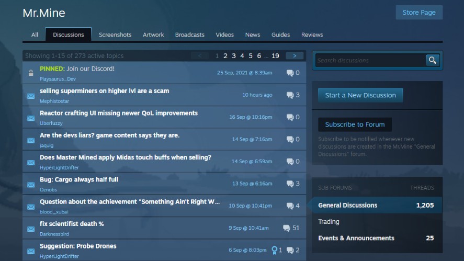Click envelope icon beside 'Question about the achievement' topic

(x=31, y=207)
